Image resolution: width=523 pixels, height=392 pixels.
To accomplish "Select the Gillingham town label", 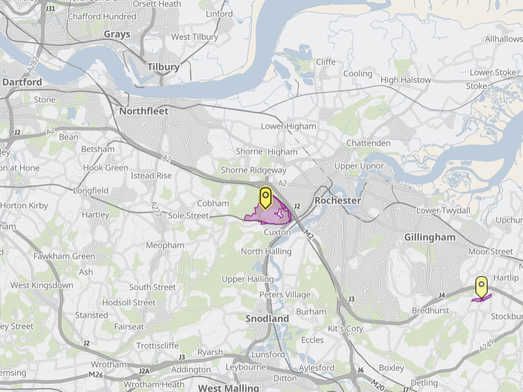I will pyautogui.click(x=429, y=237).
